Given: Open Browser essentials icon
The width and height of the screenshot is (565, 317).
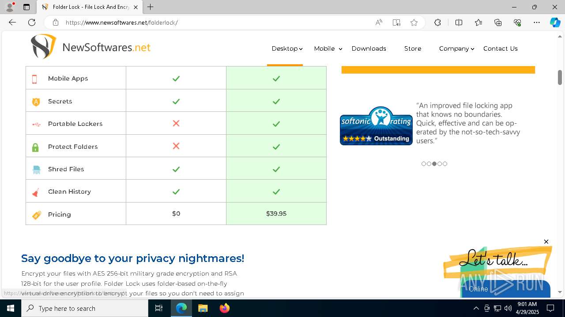Looking at the screenshot, I should click(517, 22).
